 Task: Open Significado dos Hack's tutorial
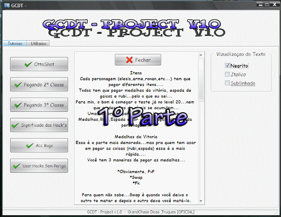pyautogui.click(x=39, y=125)
